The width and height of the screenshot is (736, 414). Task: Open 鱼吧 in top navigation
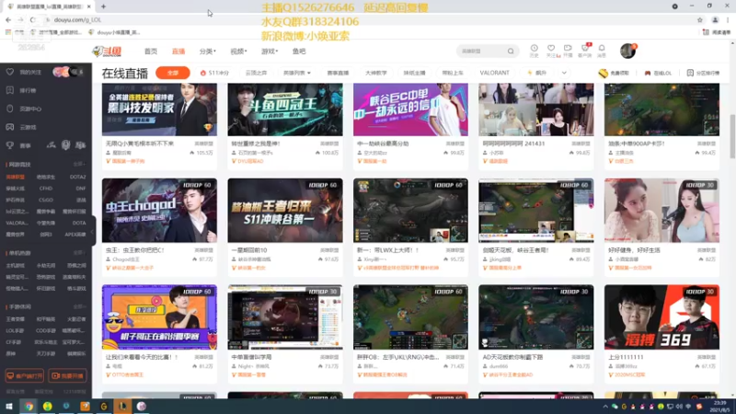299,52
